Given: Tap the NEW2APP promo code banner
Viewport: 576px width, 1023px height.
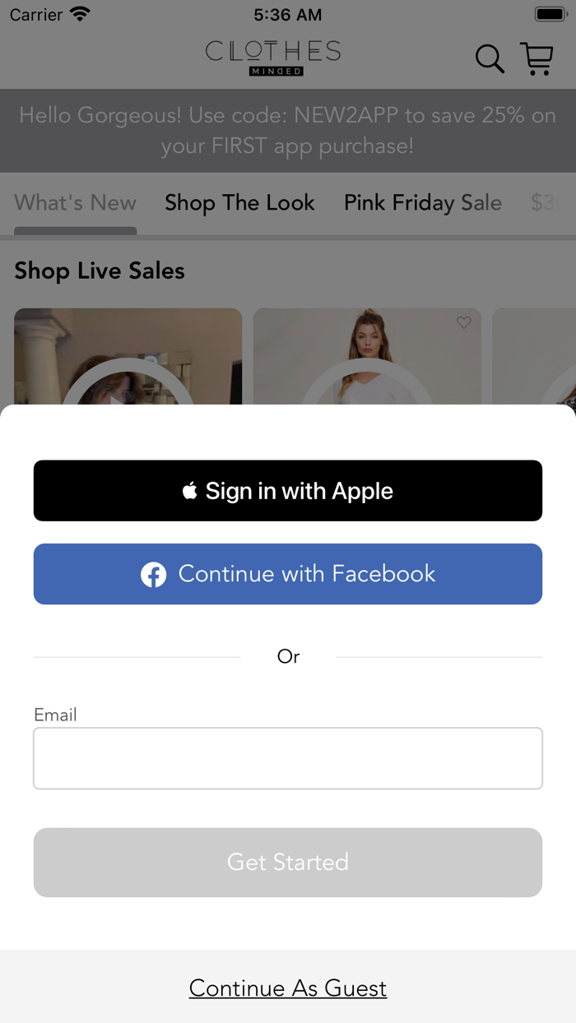Looking at the screenshot, I should (x=288, y=131).
